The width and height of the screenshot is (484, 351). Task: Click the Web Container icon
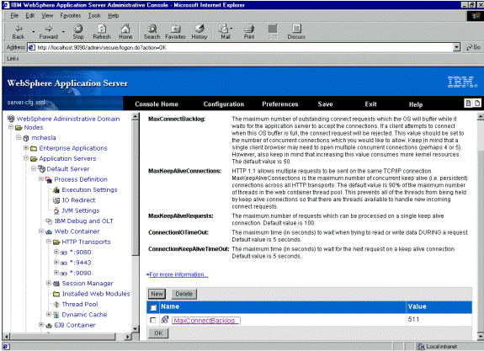[49, 231]
